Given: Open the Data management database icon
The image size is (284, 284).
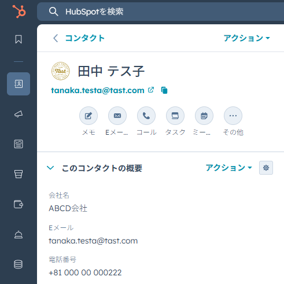Looking at the screenshot, I should [19, 264].
